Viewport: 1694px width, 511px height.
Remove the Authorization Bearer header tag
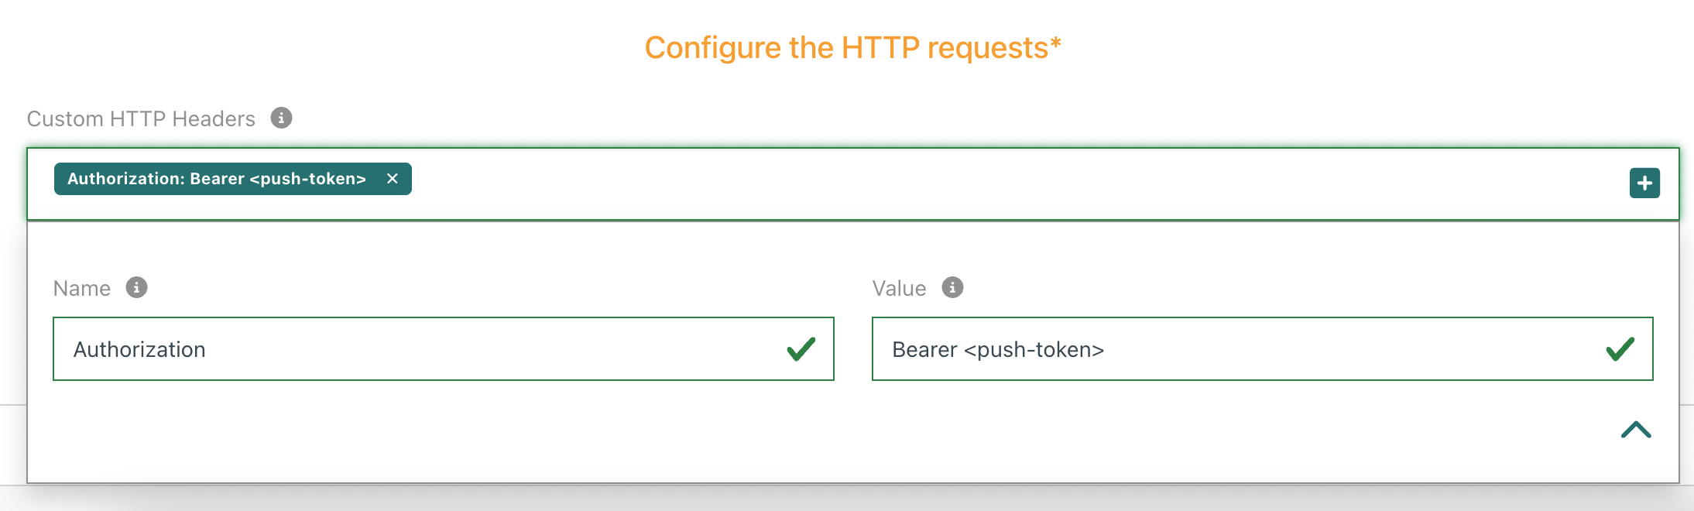click(x=393, y=179)
